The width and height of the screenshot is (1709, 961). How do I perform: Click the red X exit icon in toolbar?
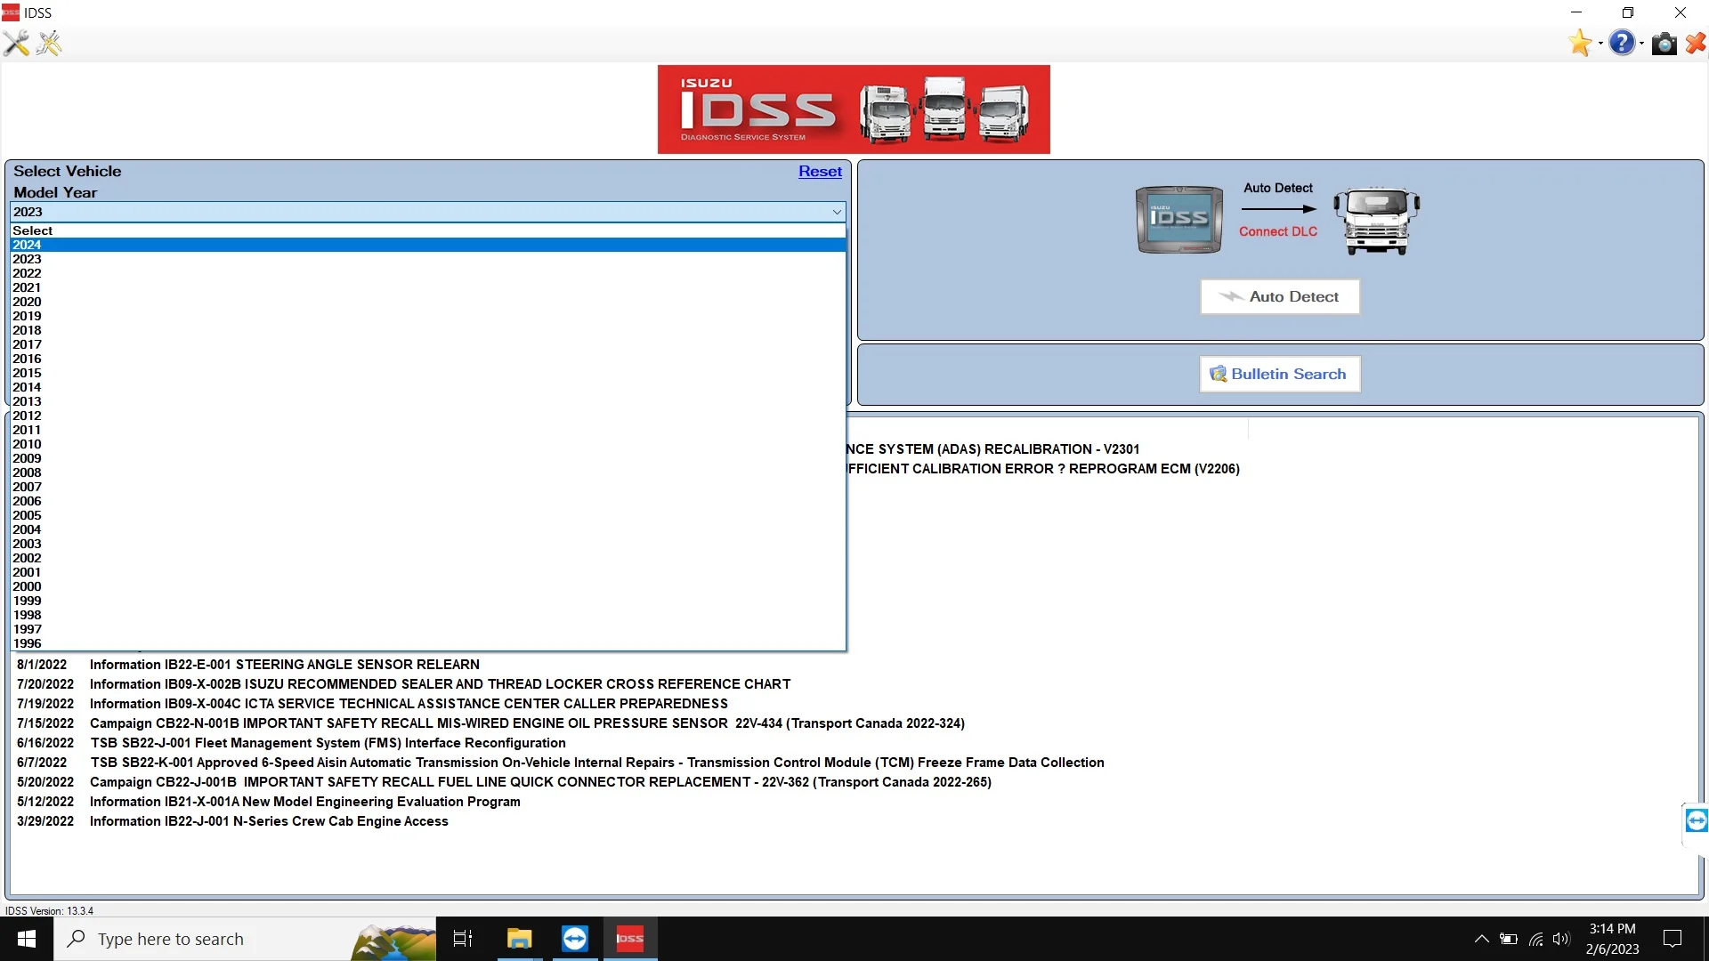(x=1696, y=43)
